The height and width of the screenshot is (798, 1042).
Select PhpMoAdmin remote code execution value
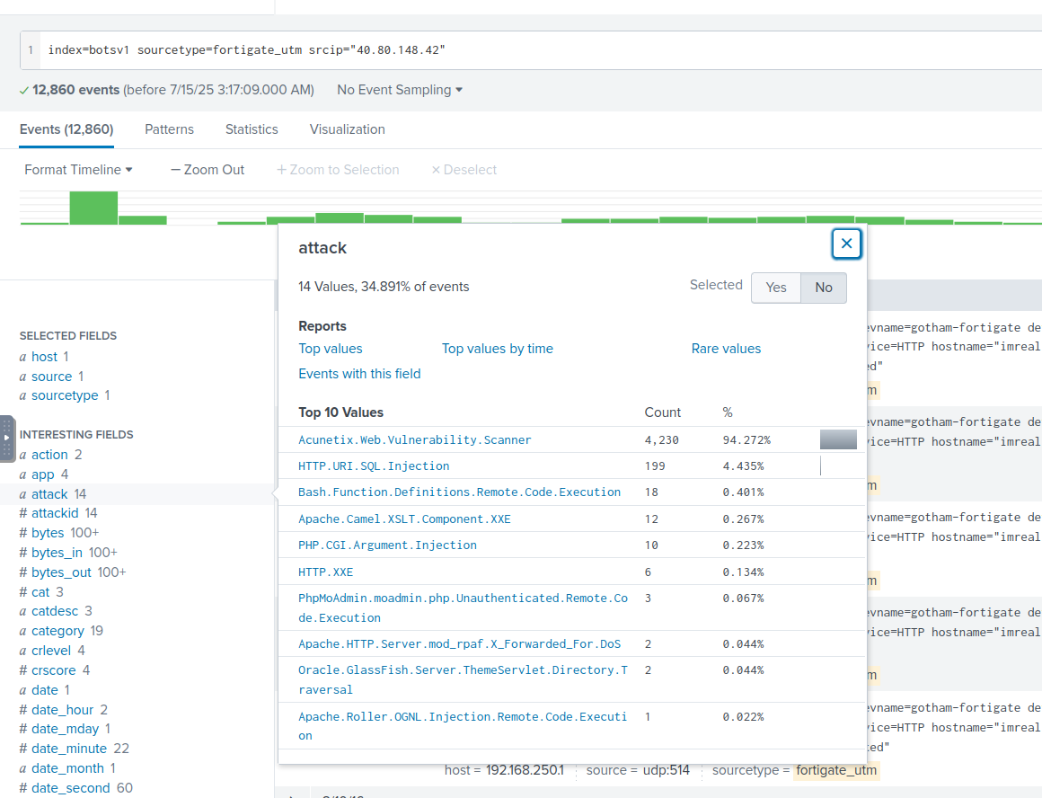click(x=464, y=607)
